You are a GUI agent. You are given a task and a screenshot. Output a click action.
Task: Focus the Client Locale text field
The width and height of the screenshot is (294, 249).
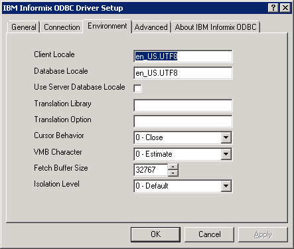[x=183, y=56]
